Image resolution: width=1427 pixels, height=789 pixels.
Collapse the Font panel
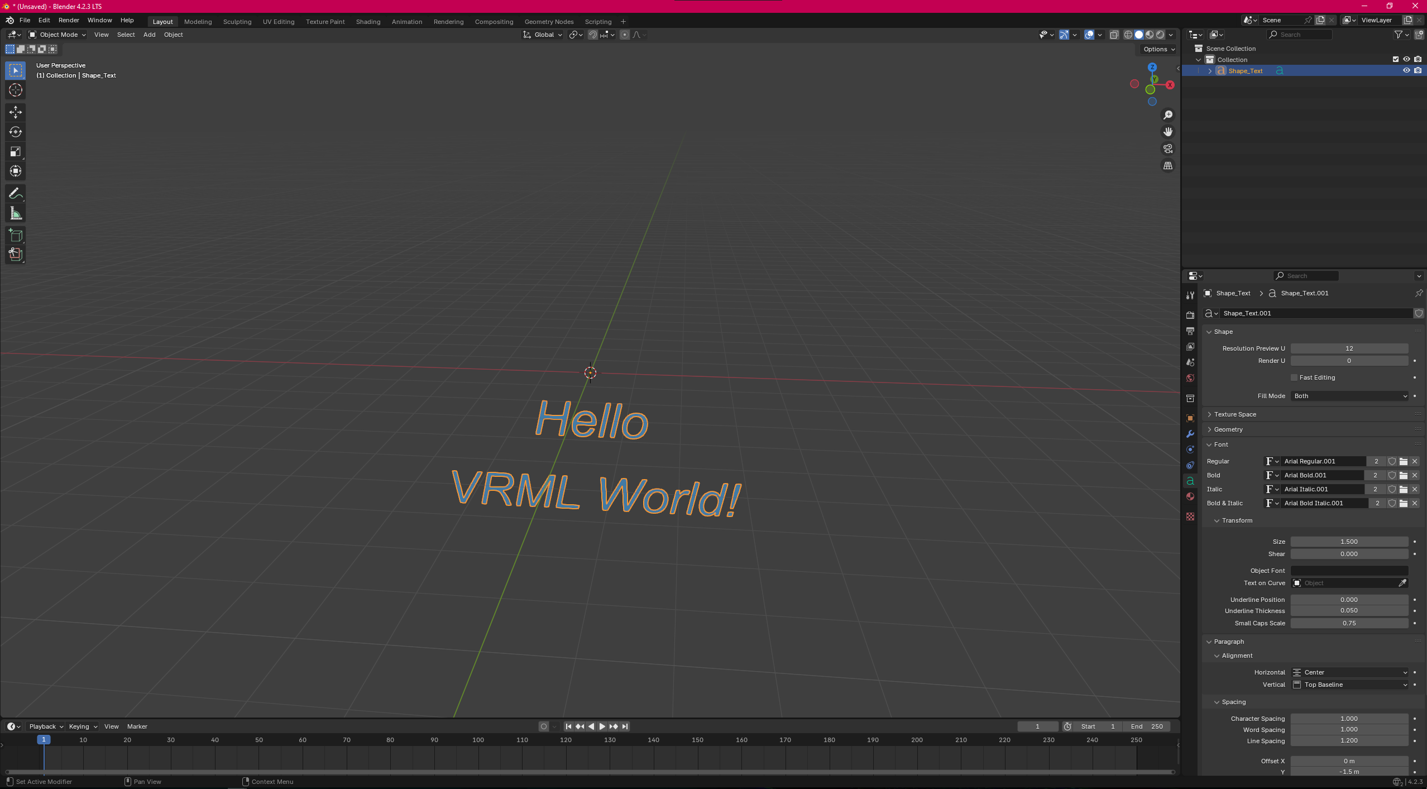(x=1220, y=444)
